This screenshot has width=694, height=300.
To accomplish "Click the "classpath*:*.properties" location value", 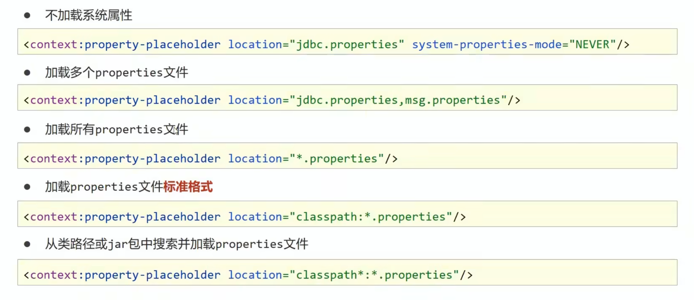I will (x=374, y=275).
